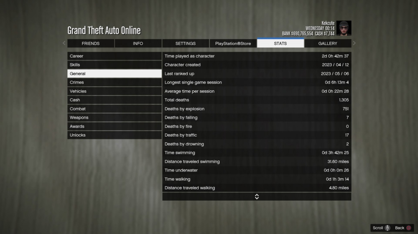This screenshot has width=418, height=234.
Task: Click the BANK $690,765,554 balance text
Action: pos(298,34)
